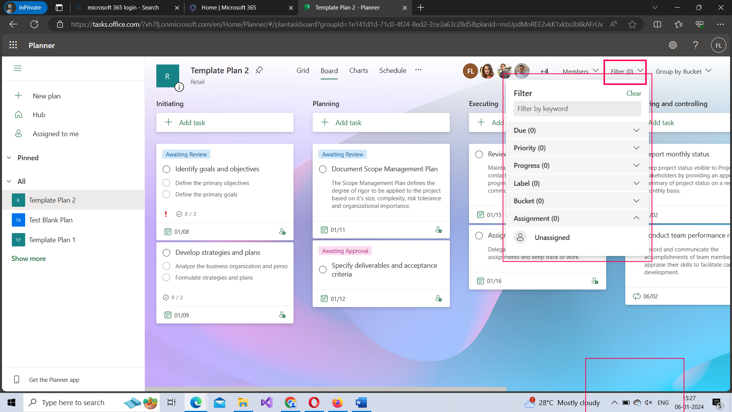732x412 pixels.
Task: Open Test Blank Plan in sidebar
Action: (x=73, y=220)
